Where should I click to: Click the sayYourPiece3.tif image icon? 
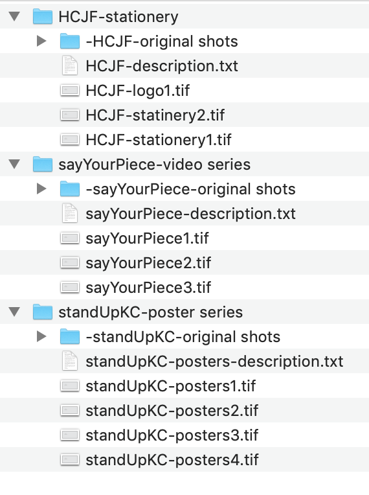pyautogui.click(x=70, y=288)
